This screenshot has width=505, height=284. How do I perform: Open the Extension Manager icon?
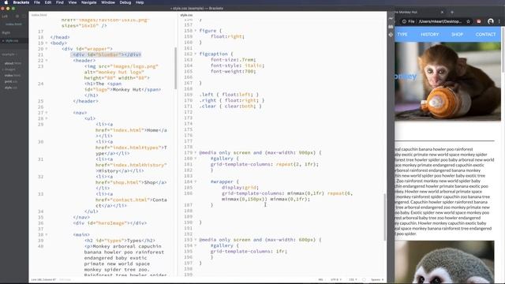click(x=391, y=26)
